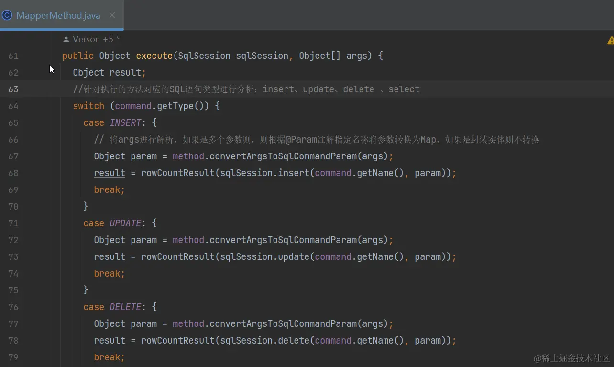
Task: Click the closing brace on line 70
Action: 86,206
